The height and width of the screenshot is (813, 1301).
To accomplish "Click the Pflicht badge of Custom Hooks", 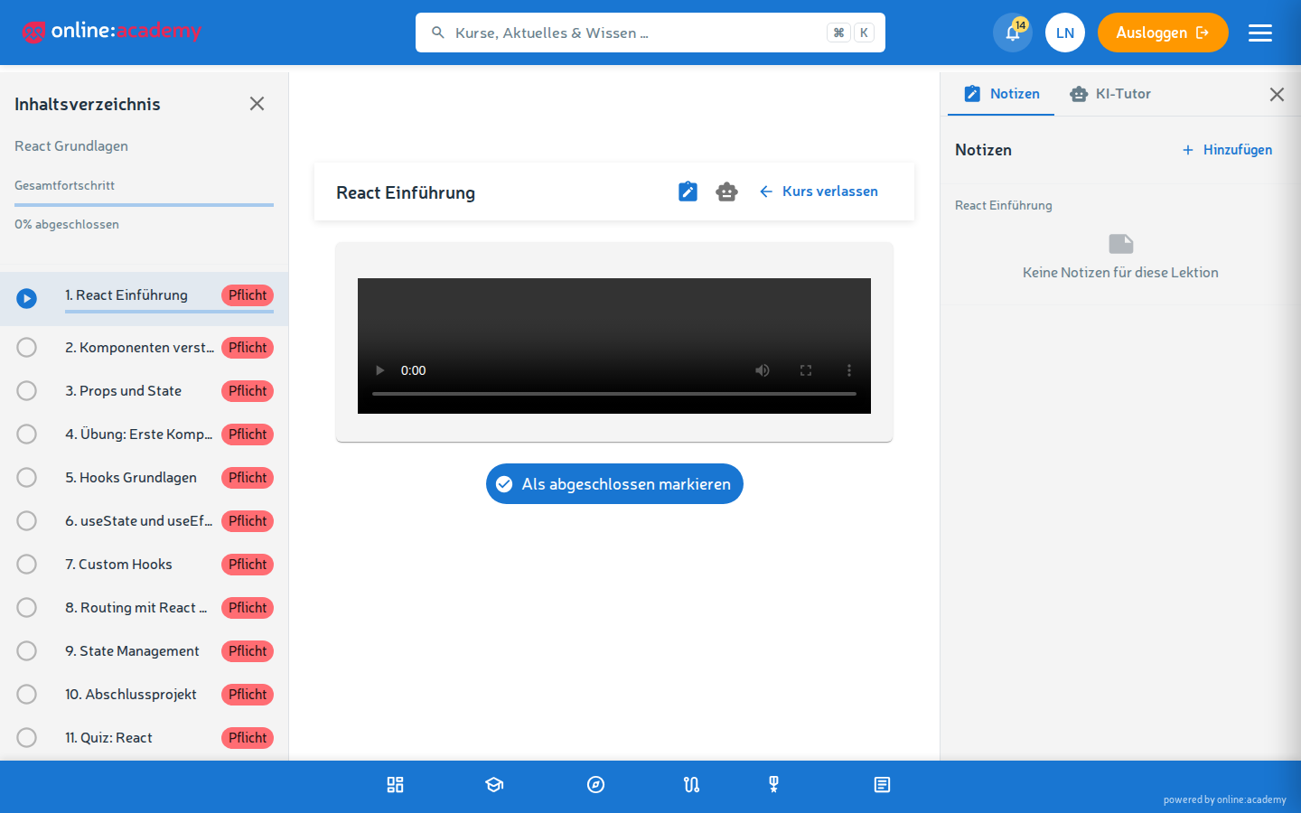I will point(248,565).
